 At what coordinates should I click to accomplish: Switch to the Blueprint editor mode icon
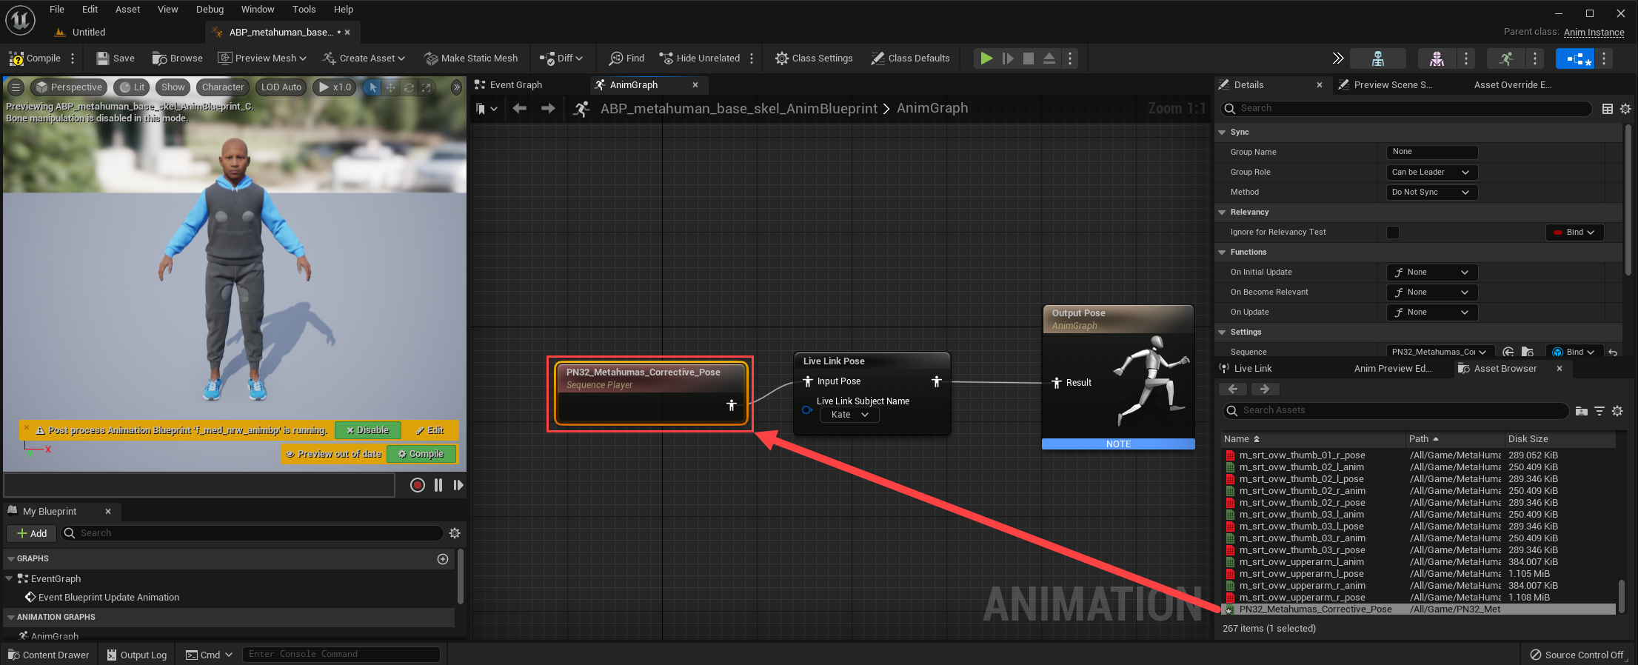click(1575, 59)
